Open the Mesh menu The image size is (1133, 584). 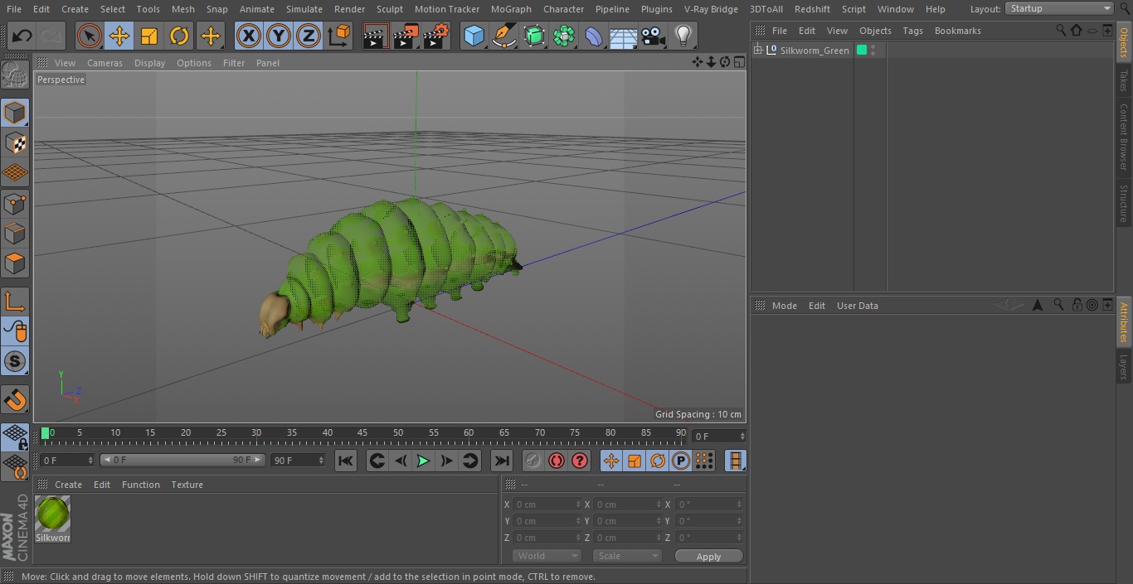182,9
